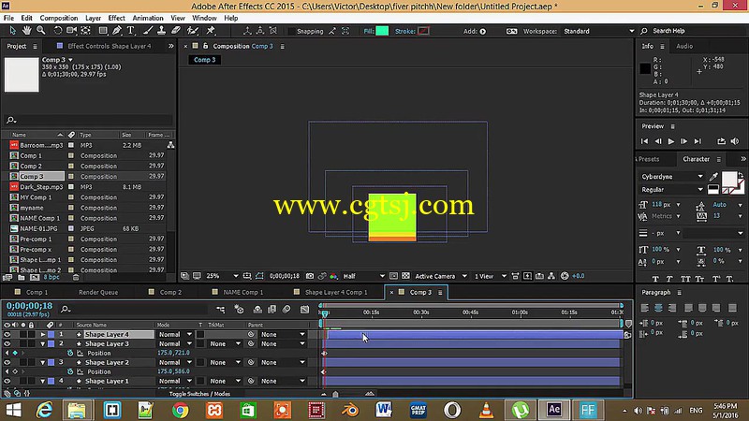Switch to Audio panel tab
749x421 pixels.
(x=684, y=46)
